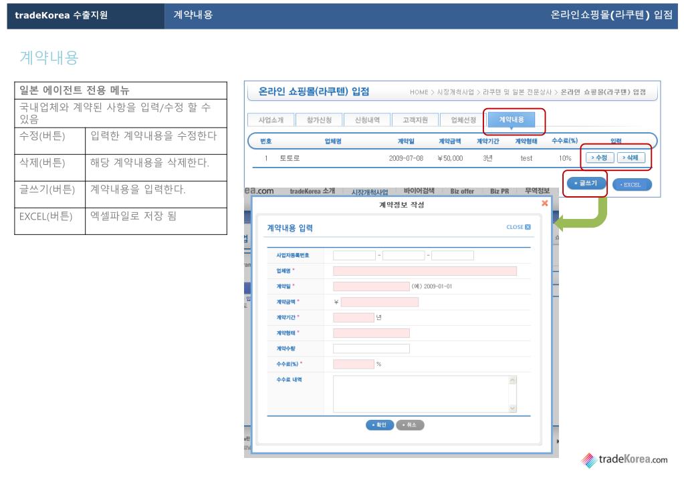Viewport: 684px width, 482px height.
Task: Click the tradeKorea.com logo
Action: 624,460
